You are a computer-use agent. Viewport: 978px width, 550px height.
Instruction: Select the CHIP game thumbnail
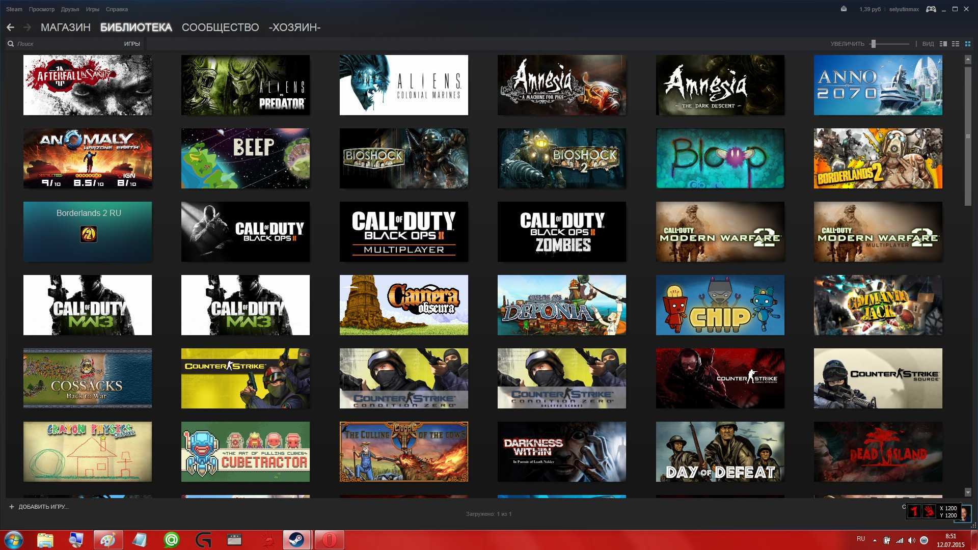pyautogui.click(x=720, y=305)
